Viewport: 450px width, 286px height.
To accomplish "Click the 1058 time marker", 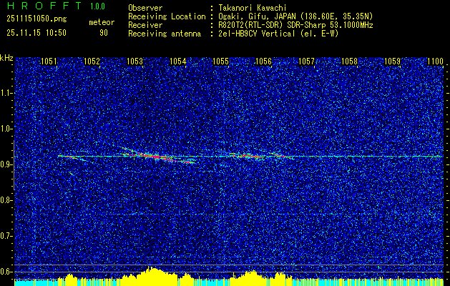I will click(350, 61).
